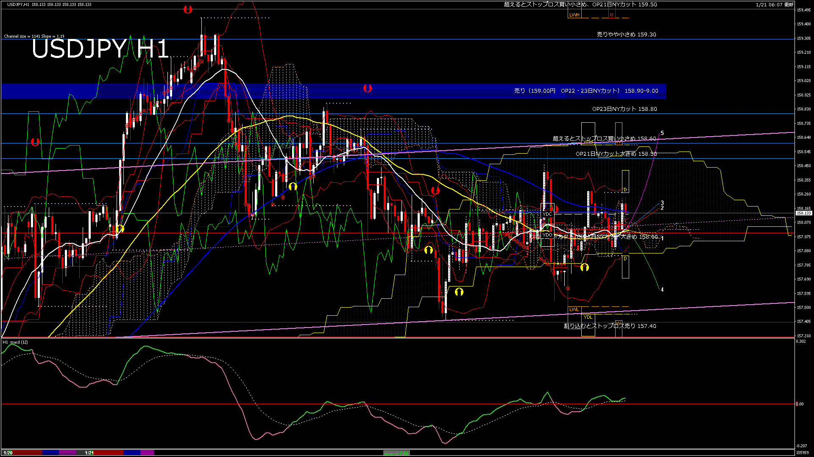Click the forecast line endpoint numbered 4

[x=662, y=290]
